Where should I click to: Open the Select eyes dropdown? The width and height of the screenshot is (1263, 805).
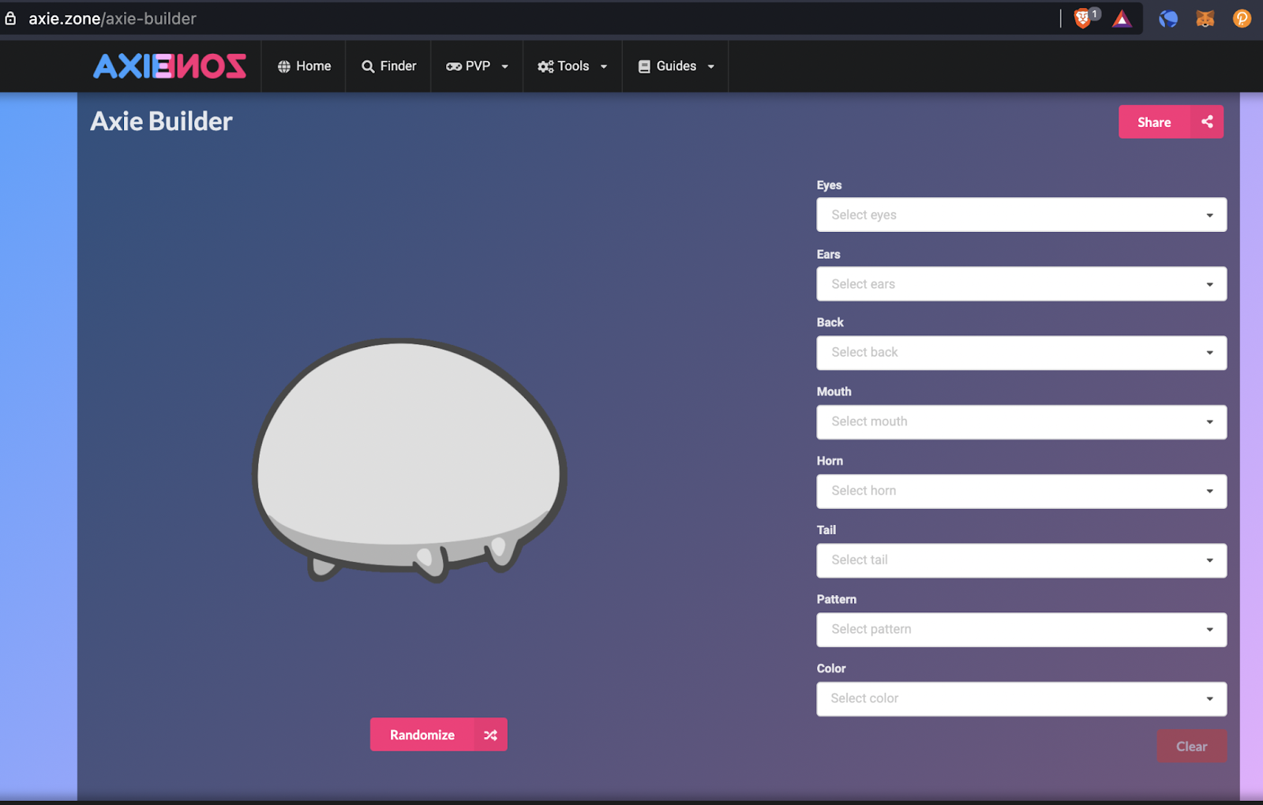(x=1021, y=215)
